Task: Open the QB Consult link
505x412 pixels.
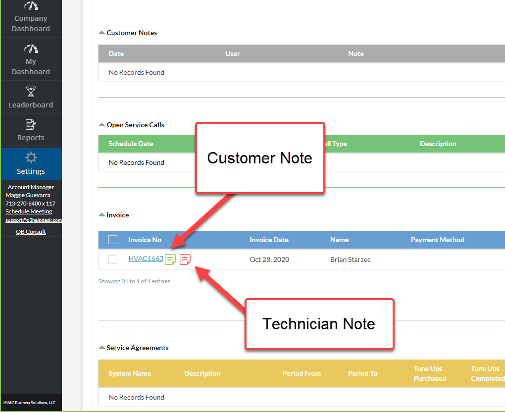Action: point(31,232)
